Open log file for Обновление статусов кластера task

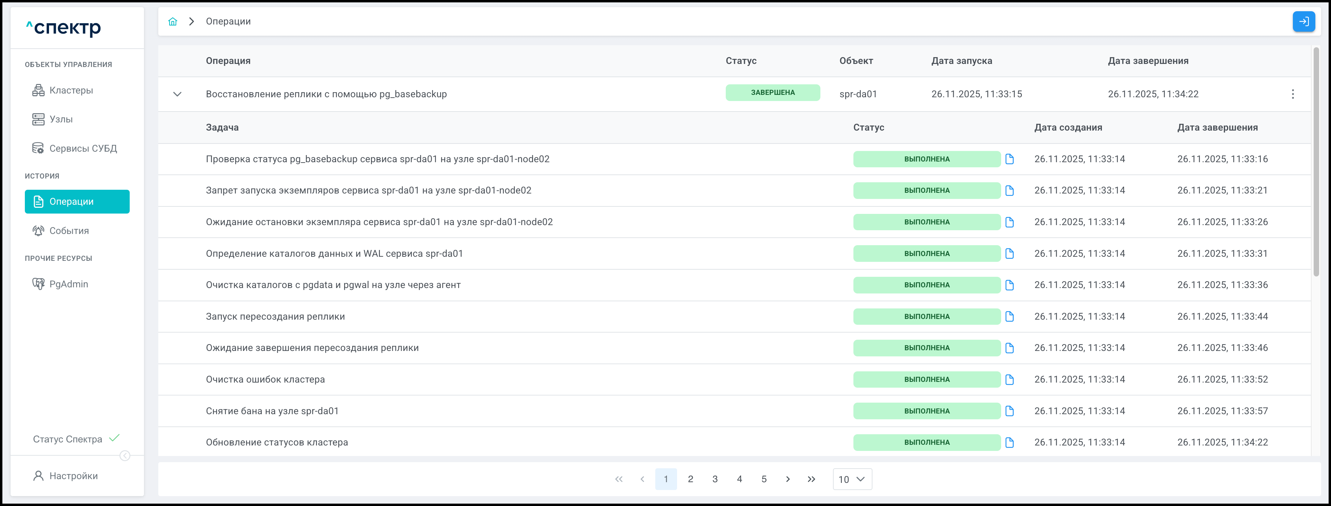(1009, 442)
